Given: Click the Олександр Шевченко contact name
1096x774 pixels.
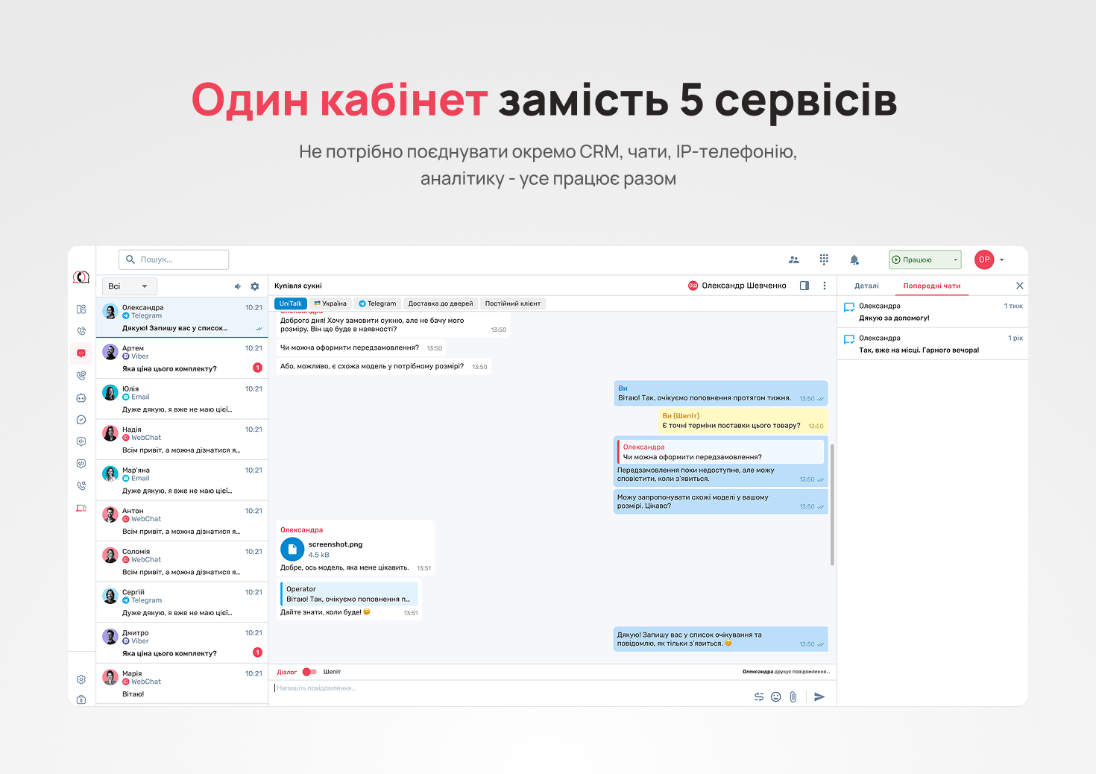Looking at the screenshot, I should [x=744, y=286].
